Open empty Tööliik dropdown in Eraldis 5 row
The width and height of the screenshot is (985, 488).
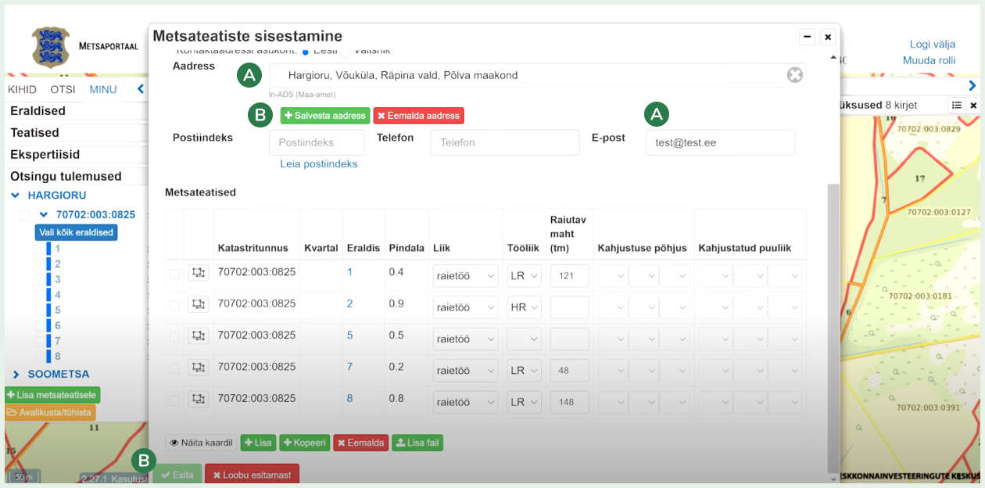click(x=524, y=339)
